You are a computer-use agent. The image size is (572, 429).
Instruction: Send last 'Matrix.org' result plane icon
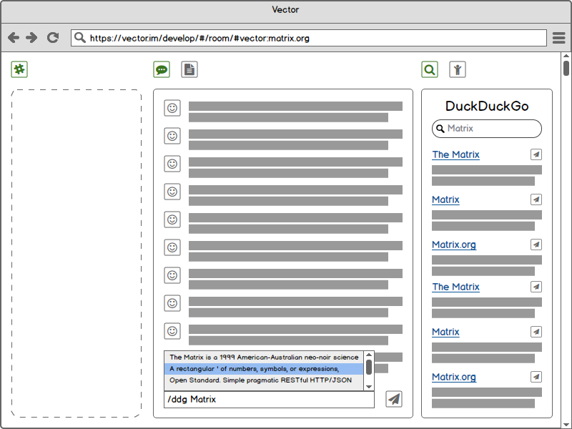536,377
